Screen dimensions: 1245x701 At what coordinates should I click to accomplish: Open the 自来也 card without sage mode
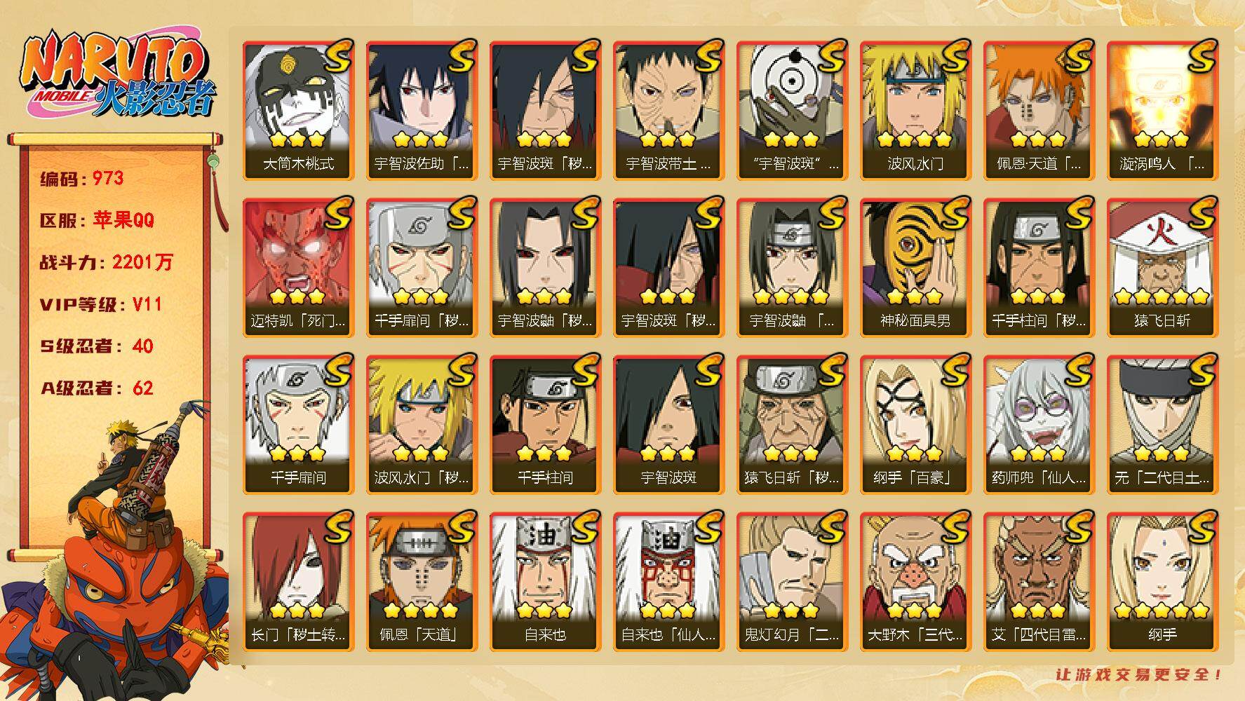pos(545,581)
